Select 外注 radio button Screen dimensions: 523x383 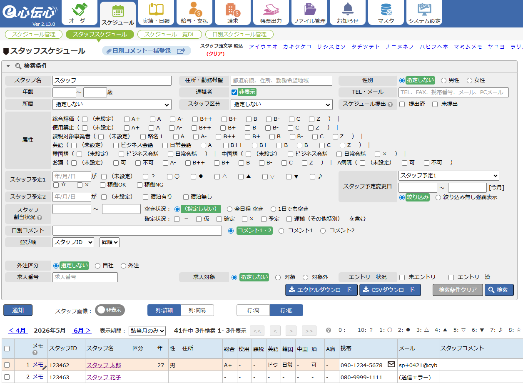(x=123, y=266)
